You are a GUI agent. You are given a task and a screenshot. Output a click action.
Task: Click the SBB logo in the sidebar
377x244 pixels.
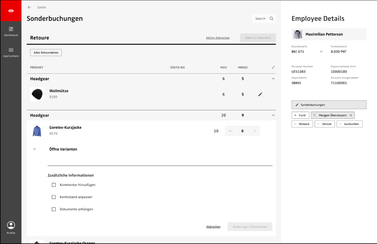click(11, 11)
